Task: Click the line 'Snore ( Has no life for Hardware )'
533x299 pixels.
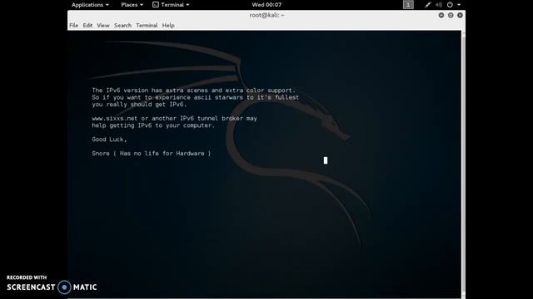Action: coord(152,153)
